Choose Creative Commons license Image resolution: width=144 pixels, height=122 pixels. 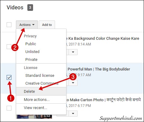[x=41, y=83]
